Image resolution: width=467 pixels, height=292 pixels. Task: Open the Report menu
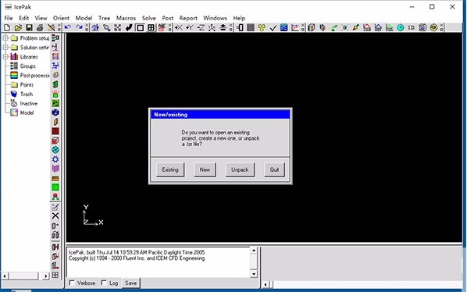click(188, 18)
